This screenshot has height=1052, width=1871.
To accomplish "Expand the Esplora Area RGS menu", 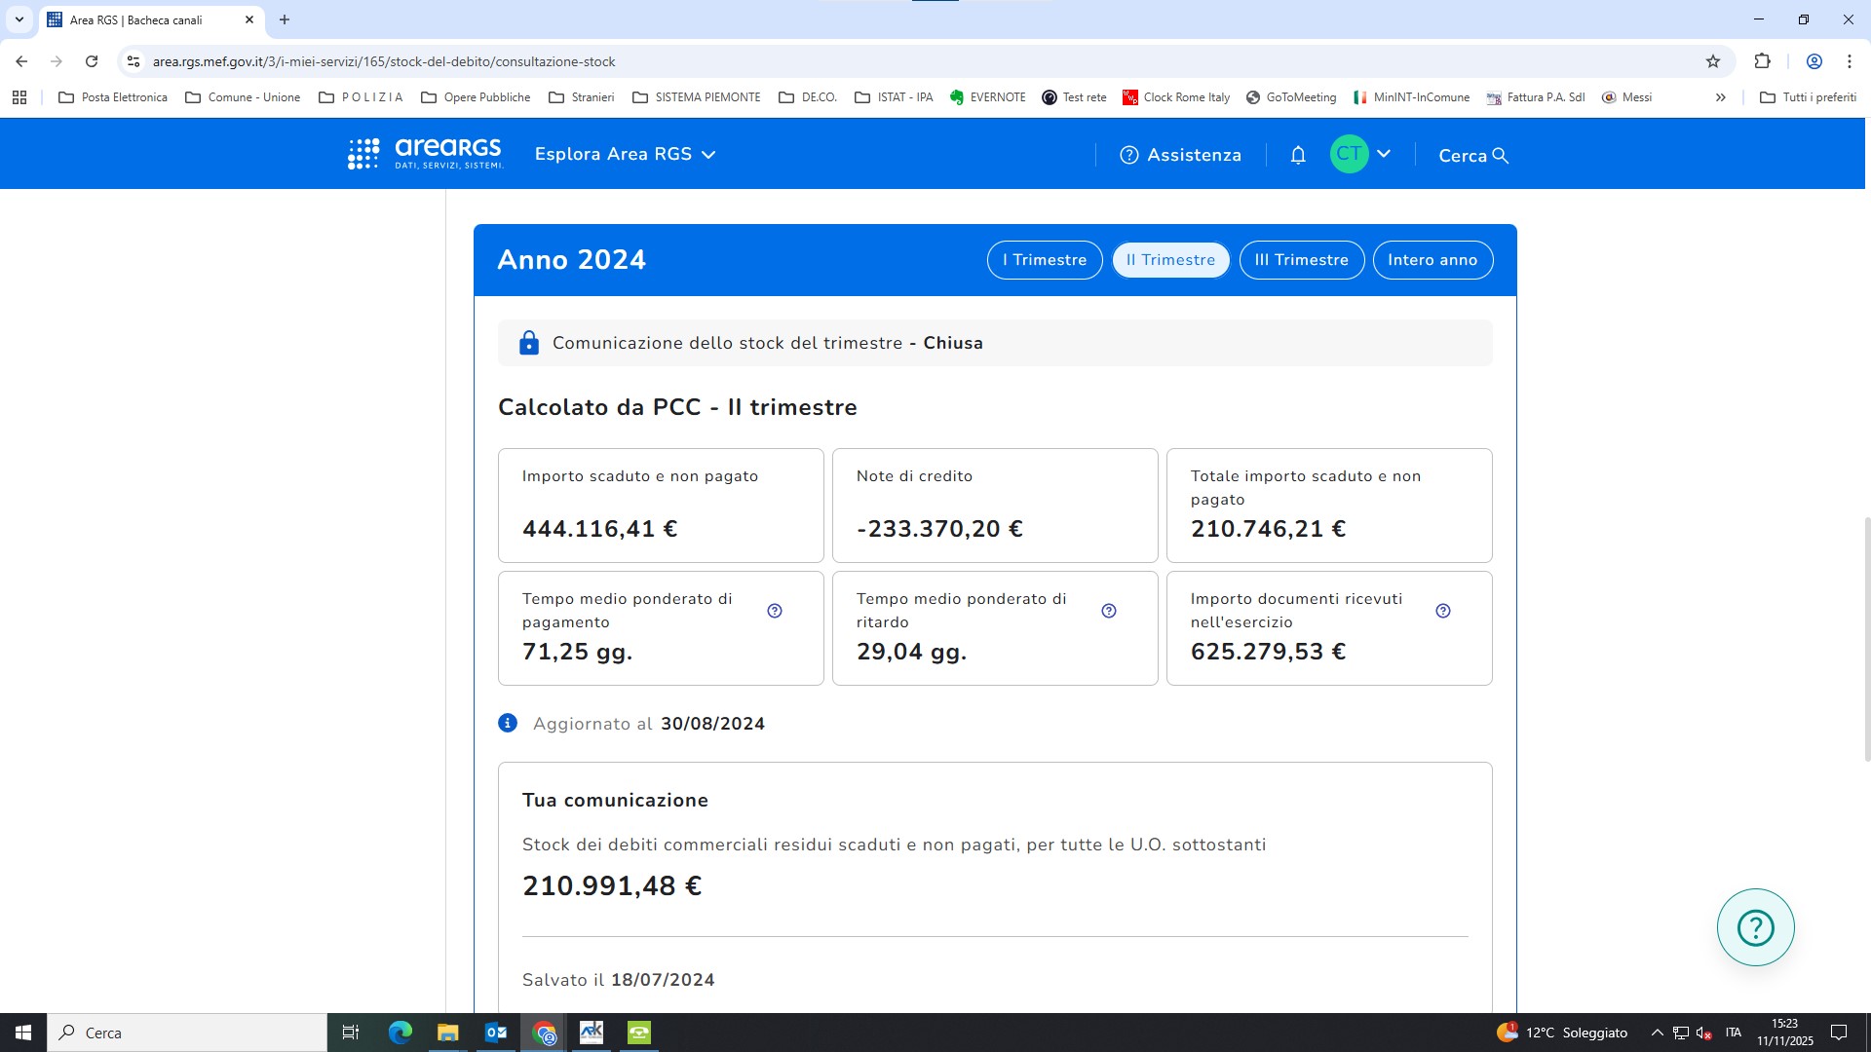I will (x=625, y=154).
